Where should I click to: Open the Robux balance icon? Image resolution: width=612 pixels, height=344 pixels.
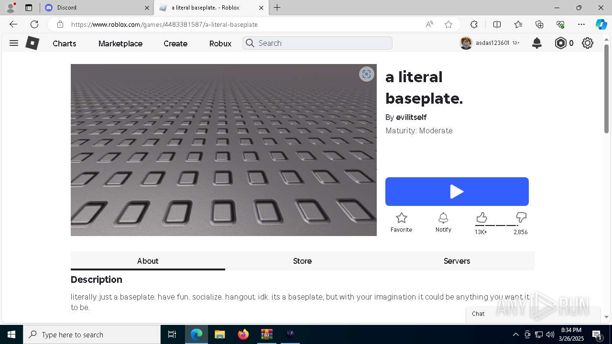pos(560,43)
